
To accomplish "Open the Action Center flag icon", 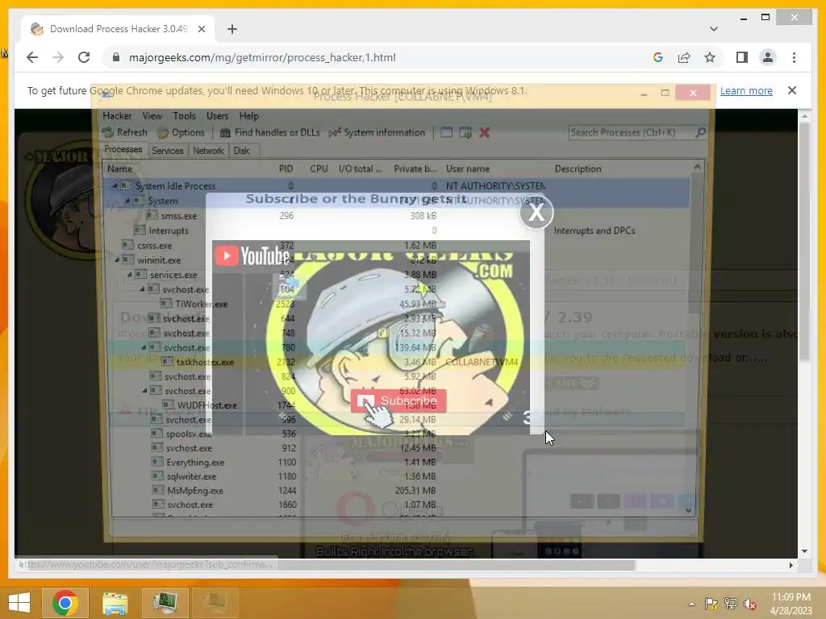I will (711, 604).
